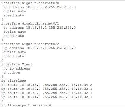Click the 'ip classless' line
This screenshot has width=125, height=107.
click(14, 81)
